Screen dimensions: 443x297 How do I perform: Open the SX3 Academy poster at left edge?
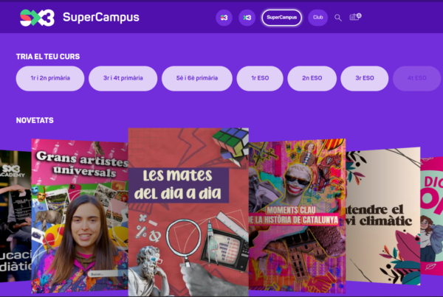coord(16,216)
